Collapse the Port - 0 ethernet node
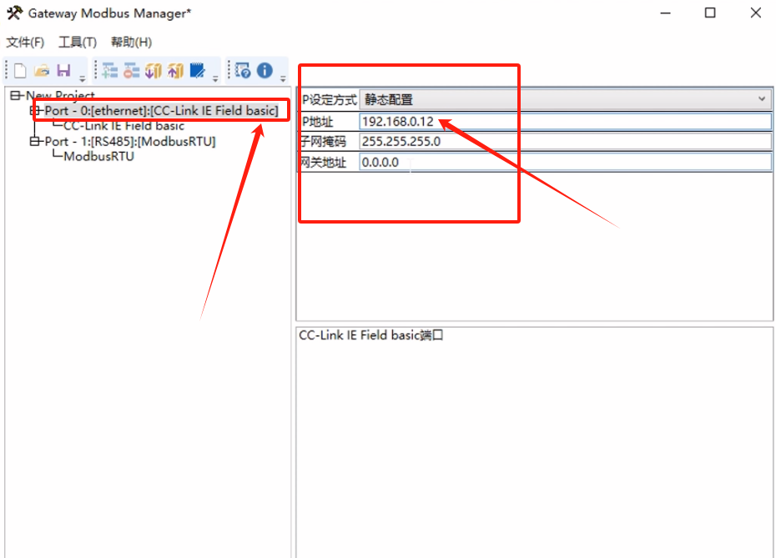The image size is (776, 558). (x=35, y=111)
